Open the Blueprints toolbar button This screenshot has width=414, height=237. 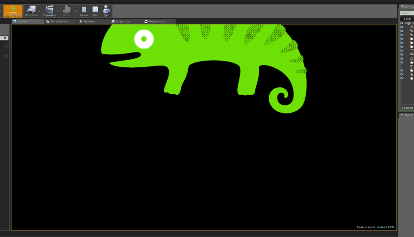(x=31, y=11)
